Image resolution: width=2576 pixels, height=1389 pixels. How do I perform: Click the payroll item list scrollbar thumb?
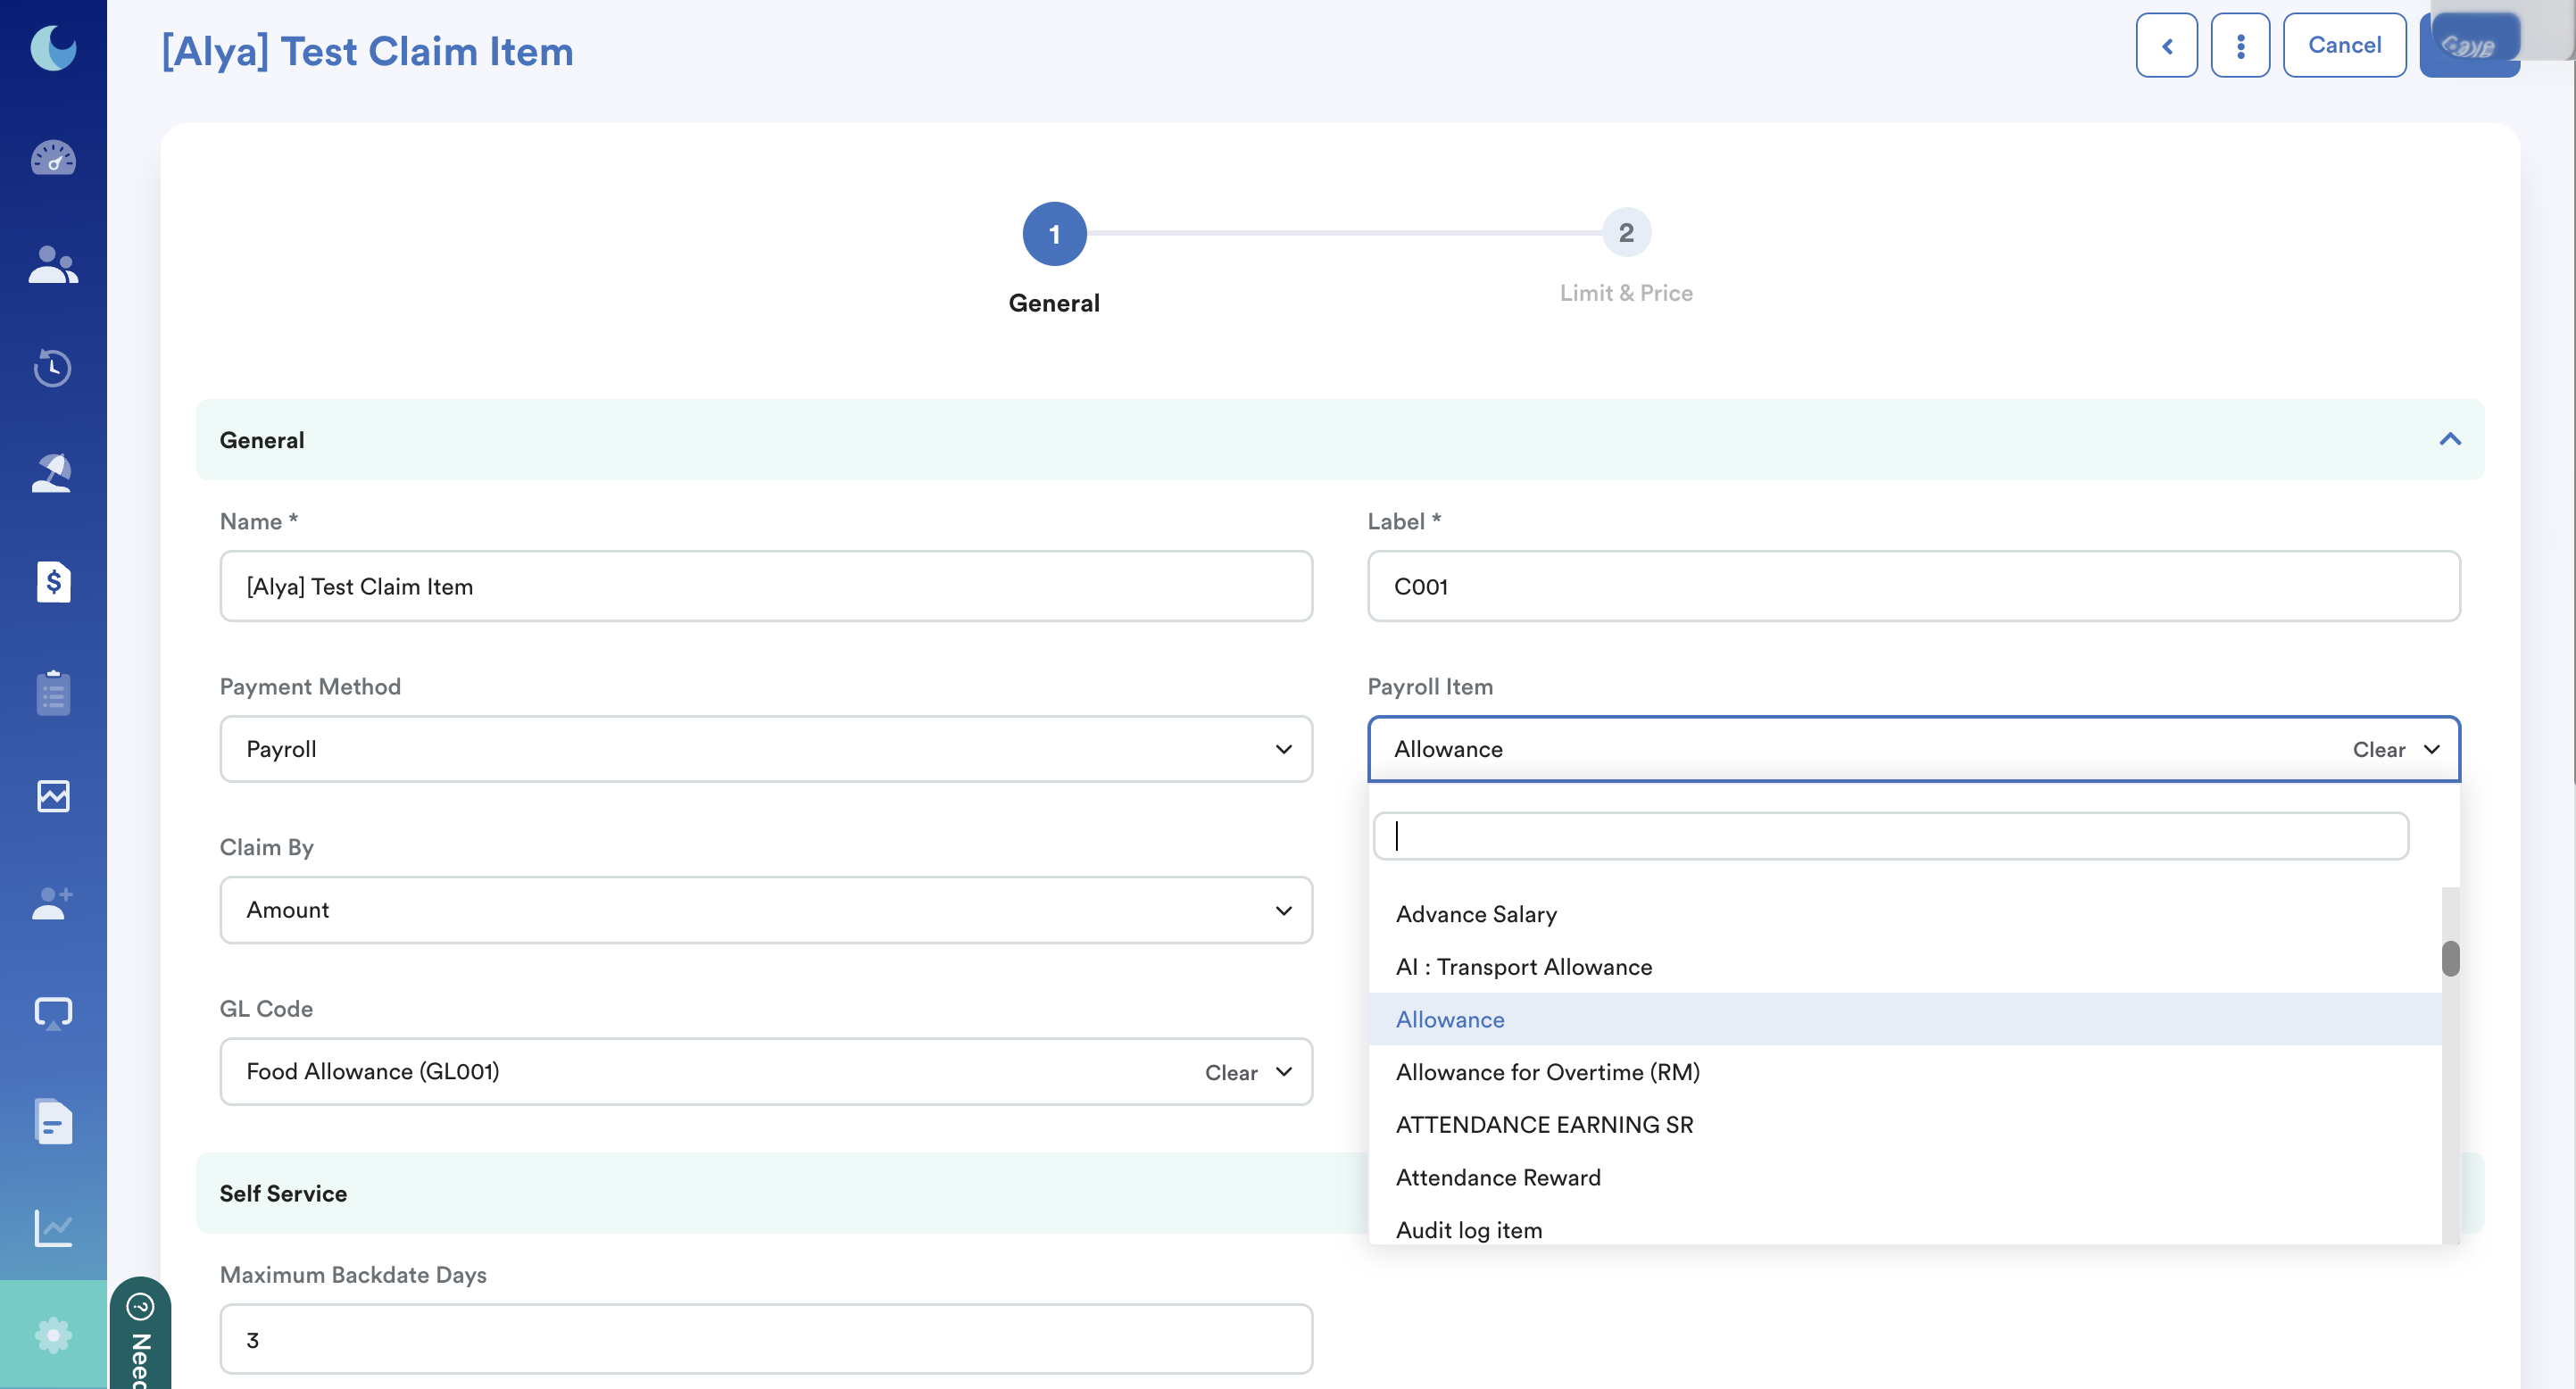2450,958
